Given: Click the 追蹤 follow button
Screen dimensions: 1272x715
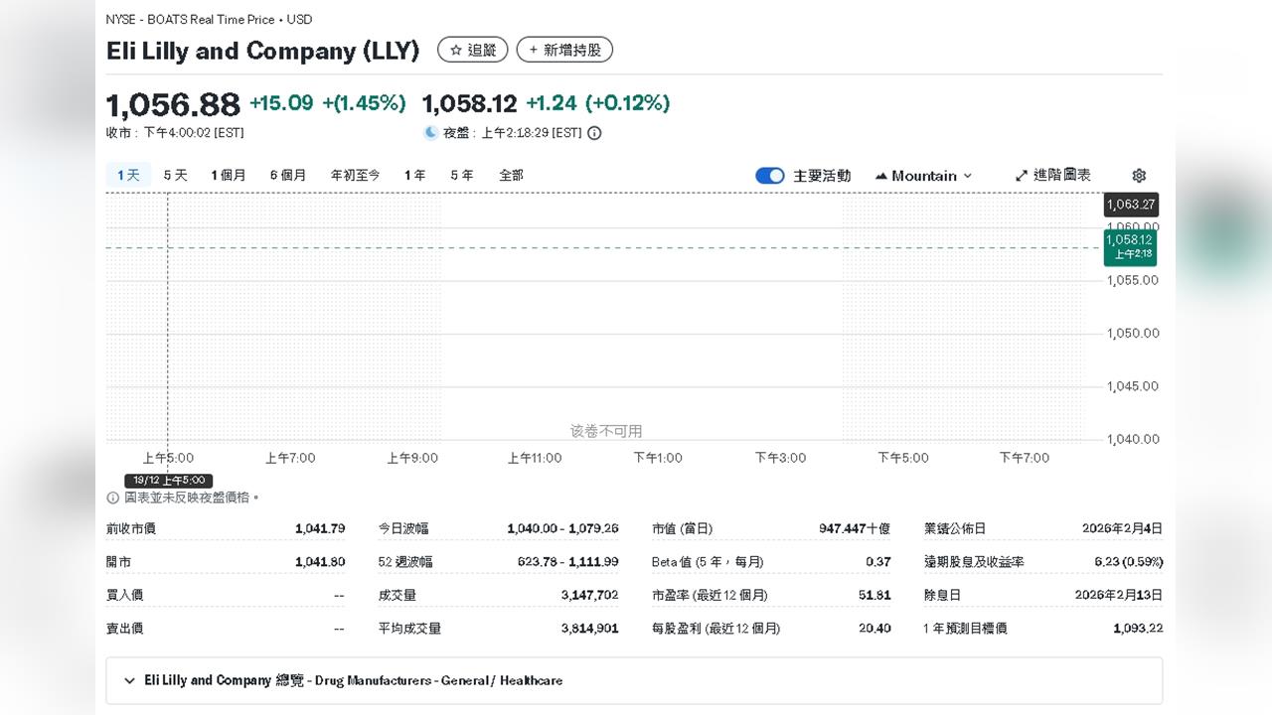Looking at the screenshot, I should (473, 50).
